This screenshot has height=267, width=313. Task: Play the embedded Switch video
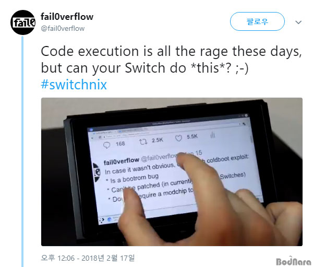(x=172, y=172)
